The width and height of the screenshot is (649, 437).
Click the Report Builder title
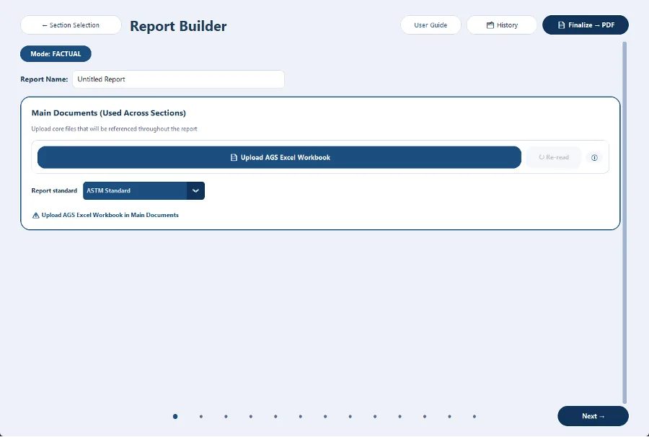point(178,26)
